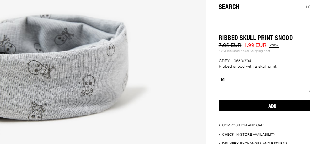Click the arrow beside Composition and Care

(220, 125)
